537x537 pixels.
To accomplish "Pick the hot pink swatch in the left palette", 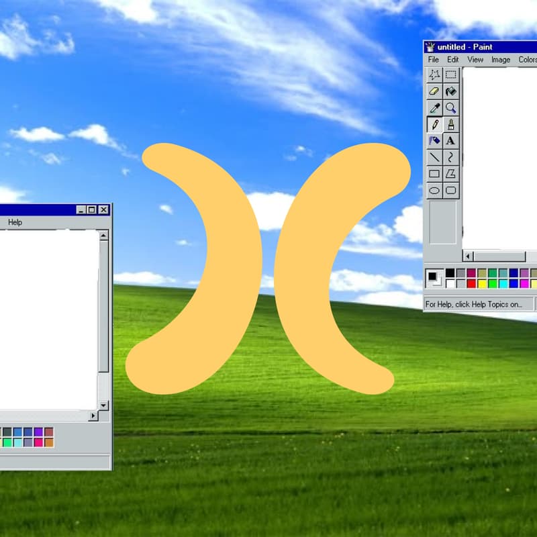I will [x=38, y=442].
